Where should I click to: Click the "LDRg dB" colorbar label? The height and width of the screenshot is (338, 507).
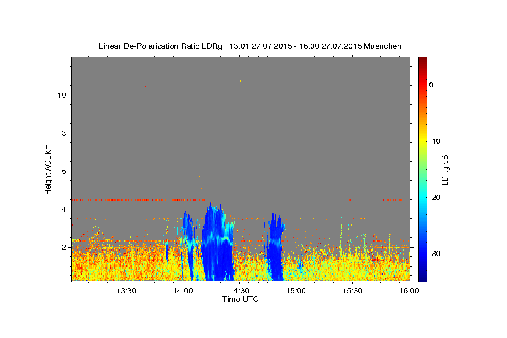(444, 169)
